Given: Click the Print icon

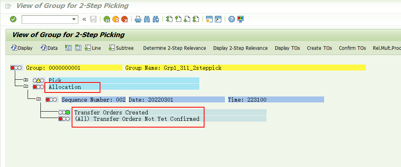Looking at the screenshot, I should [138, 19].
